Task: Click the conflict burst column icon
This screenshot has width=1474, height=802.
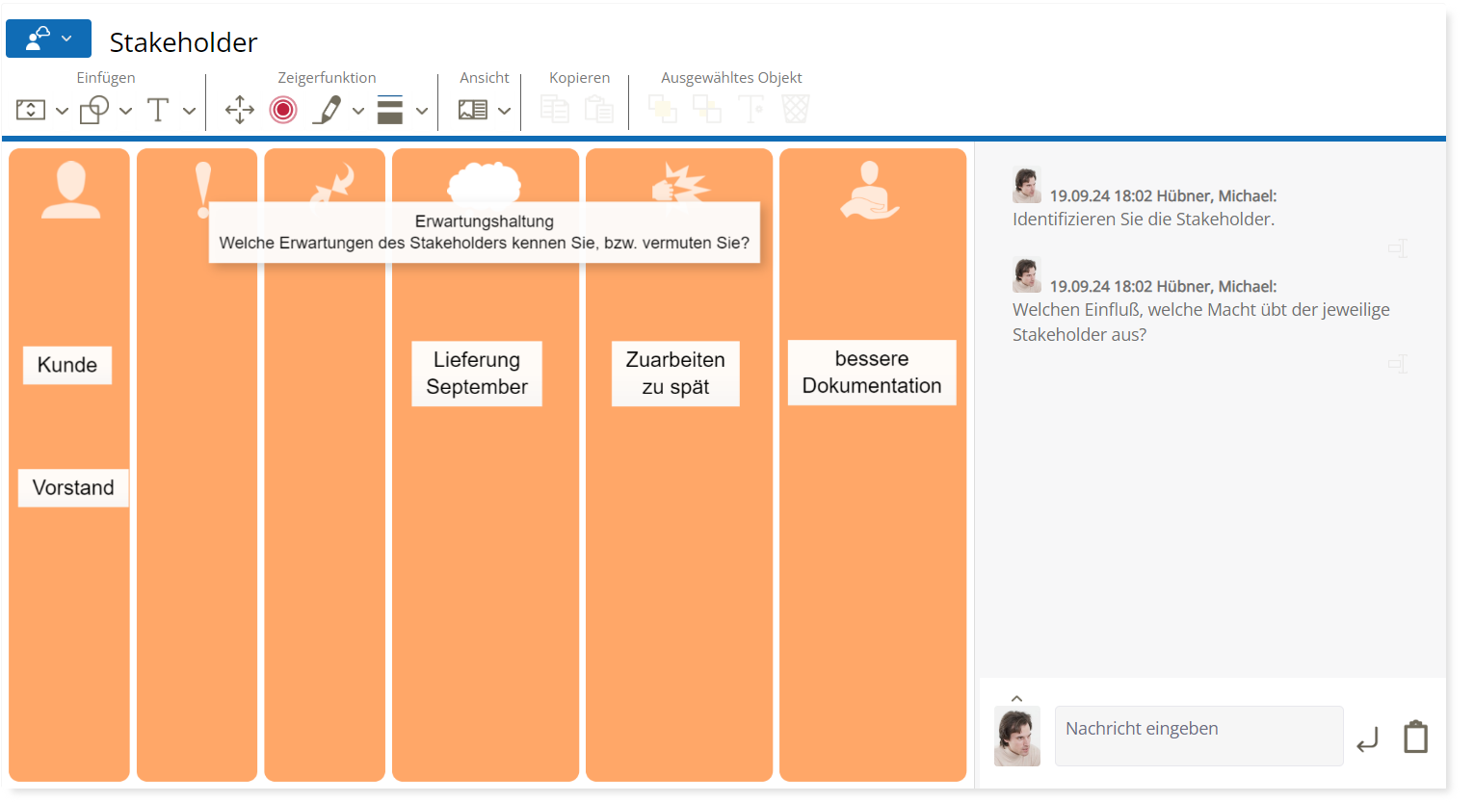Action: 680,182
